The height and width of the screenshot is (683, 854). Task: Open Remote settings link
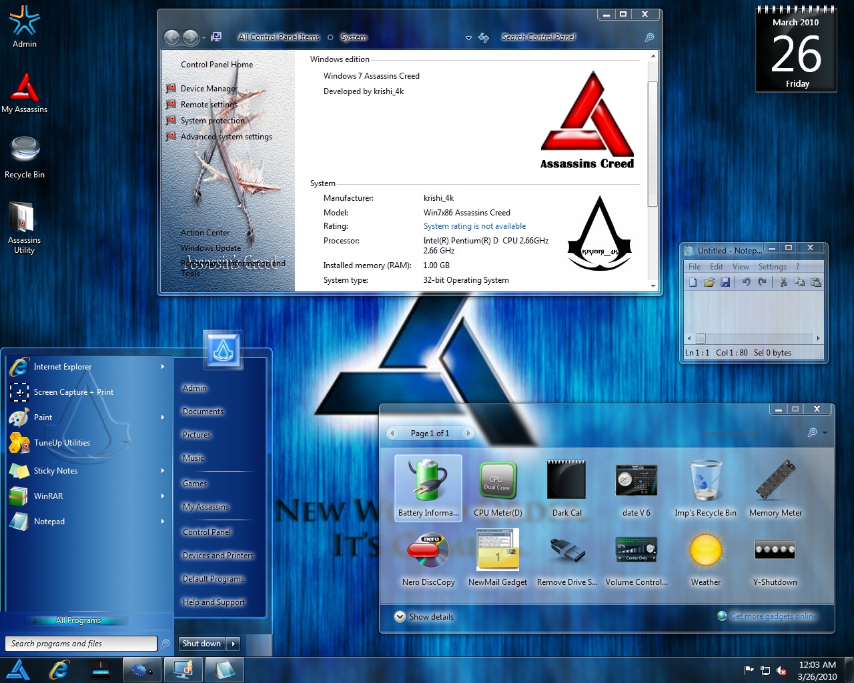209,105
